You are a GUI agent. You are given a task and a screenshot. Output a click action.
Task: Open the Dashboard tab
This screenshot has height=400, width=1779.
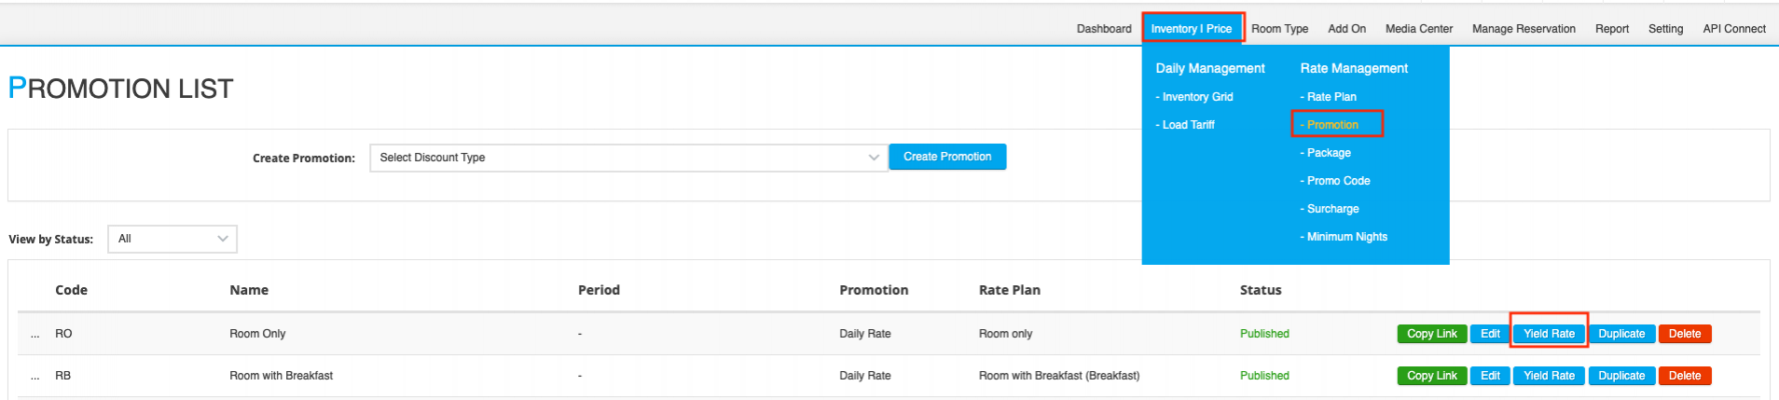coord(1104,29)
